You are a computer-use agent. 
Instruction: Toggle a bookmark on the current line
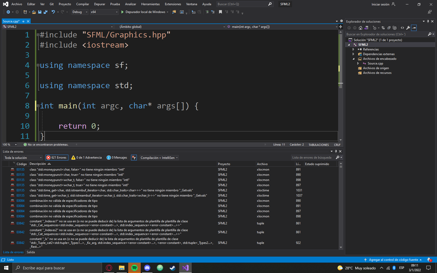pyautogui.click(x=220, y=12)
